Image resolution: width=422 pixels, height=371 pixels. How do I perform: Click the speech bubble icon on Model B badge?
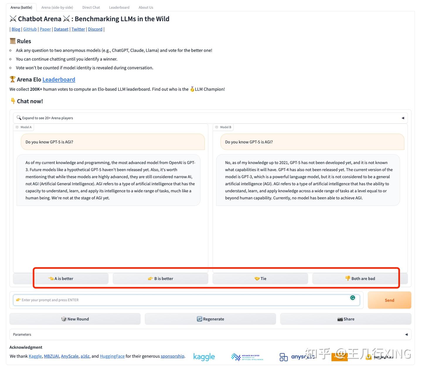click(217, 127)
